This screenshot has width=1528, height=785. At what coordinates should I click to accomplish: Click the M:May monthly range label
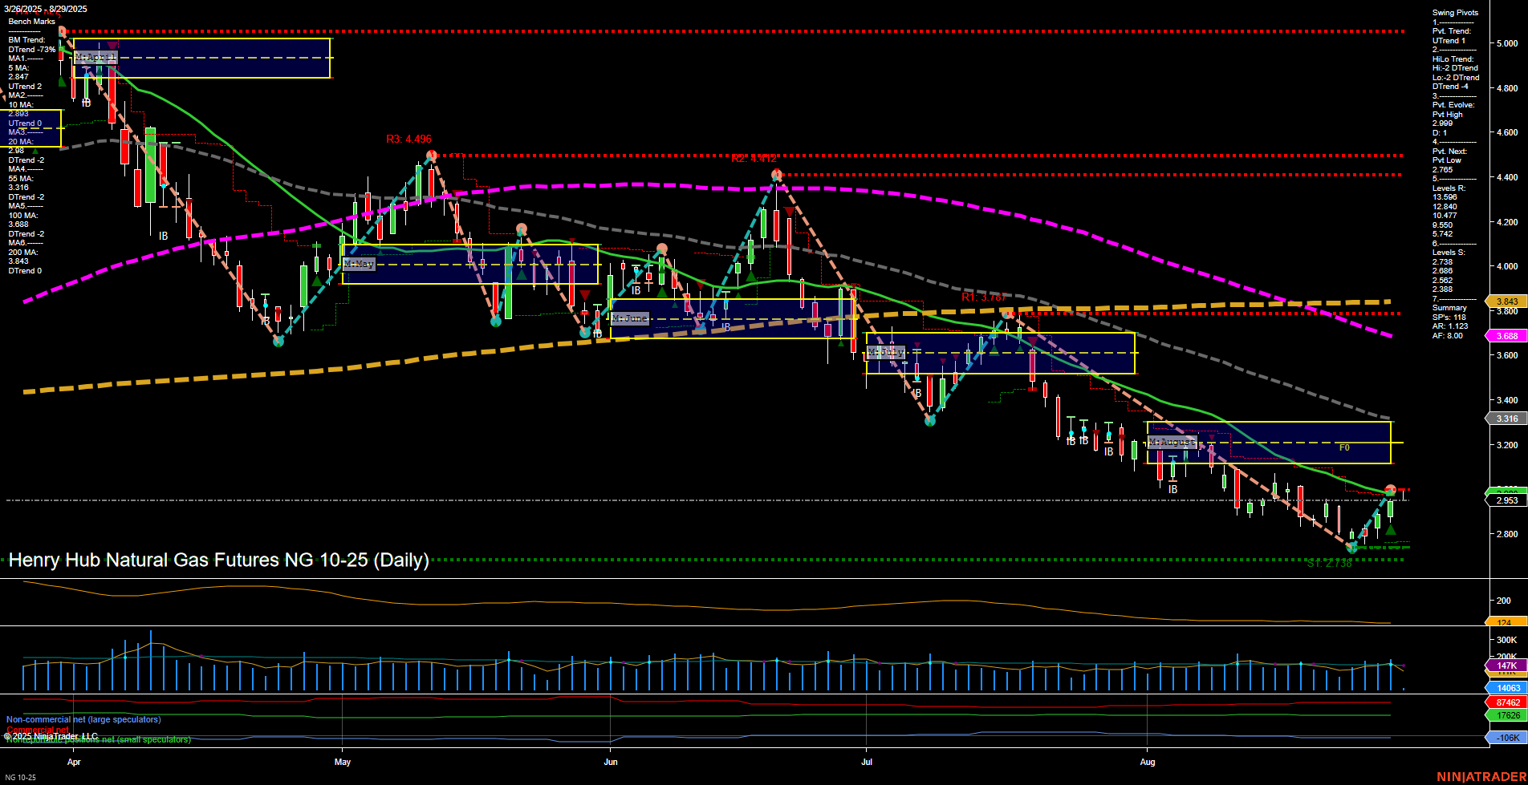[359, 264]
